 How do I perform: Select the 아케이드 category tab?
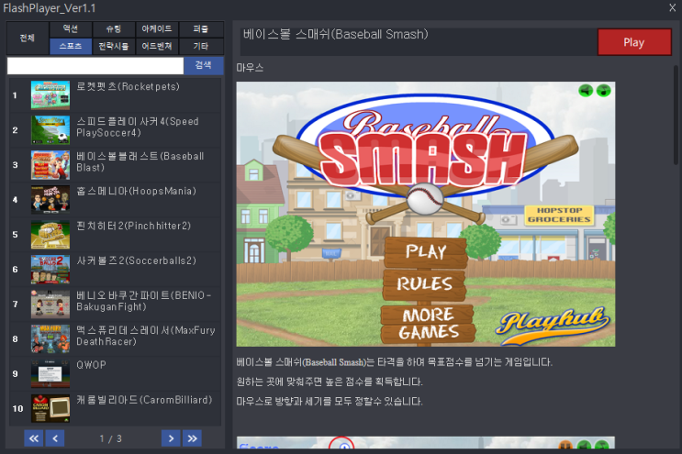(x=157, y=29)
